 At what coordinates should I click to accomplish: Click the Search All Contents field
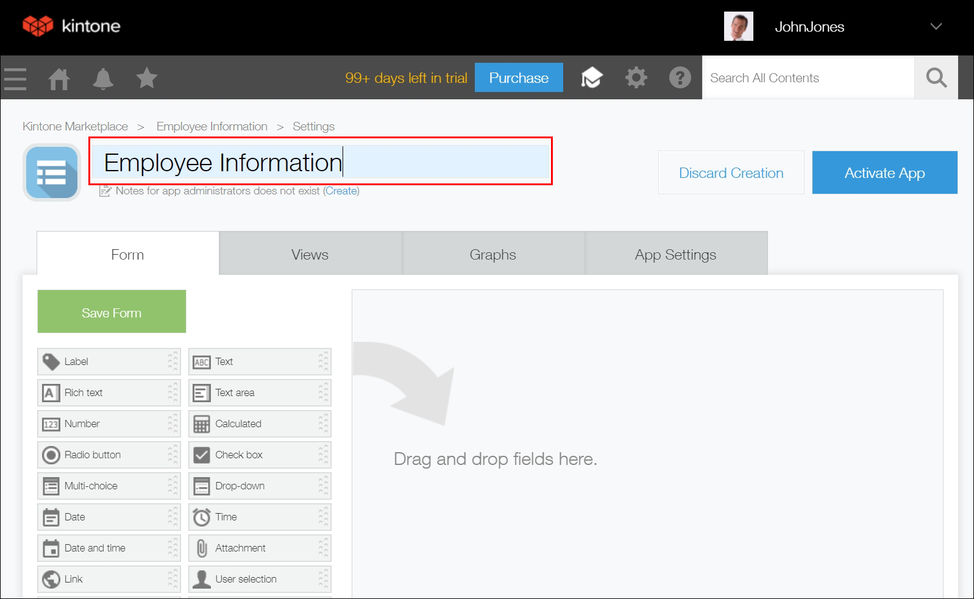(808, 78)
